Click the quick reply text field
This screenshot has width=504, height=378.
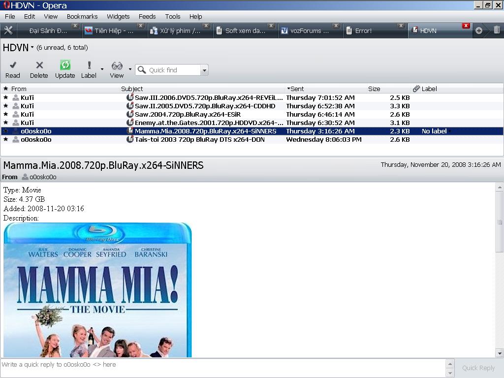221,365
